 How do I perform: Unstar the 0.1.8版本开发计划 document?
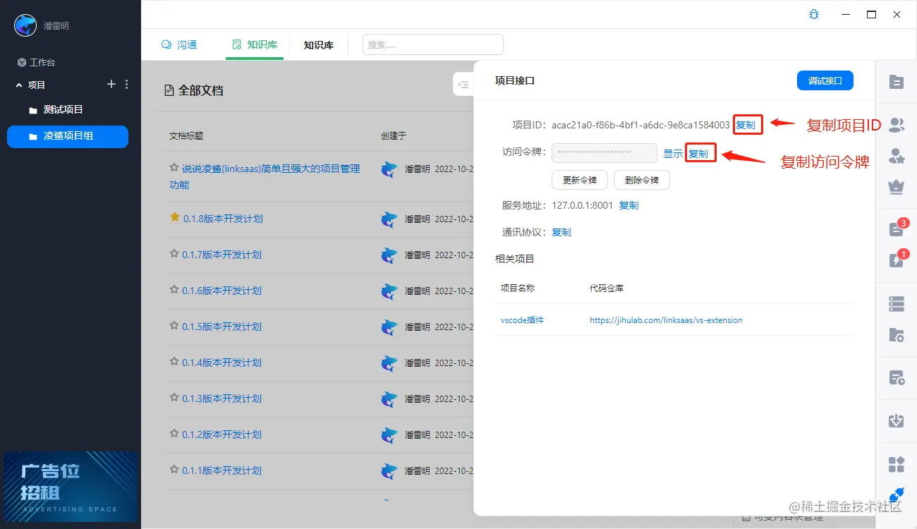tap(174, 217)
